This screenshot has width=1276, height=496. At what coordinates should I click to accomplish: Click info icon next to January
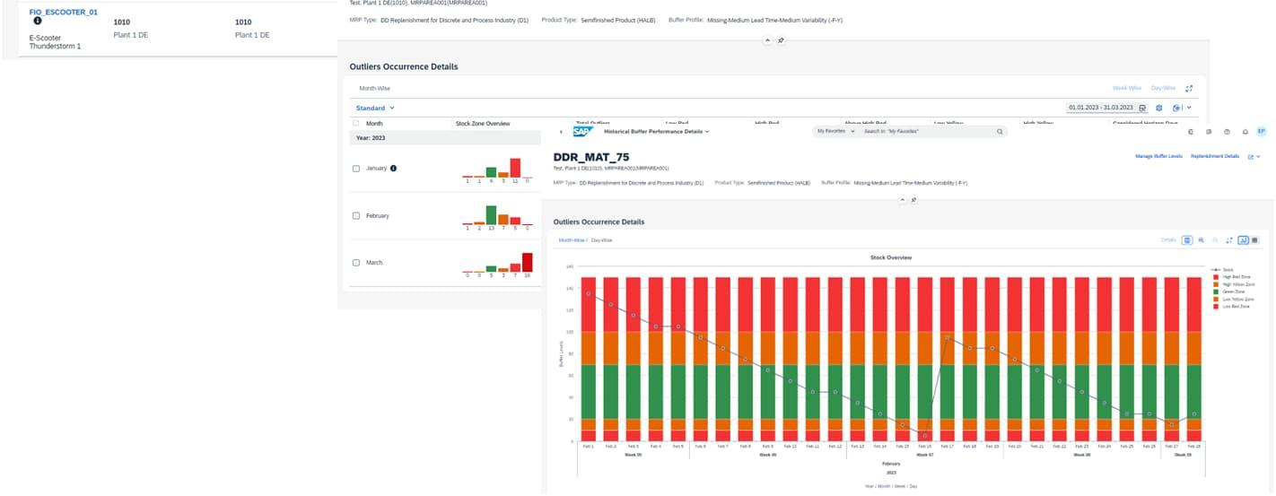pyautogui.click(x=393, y=168)
